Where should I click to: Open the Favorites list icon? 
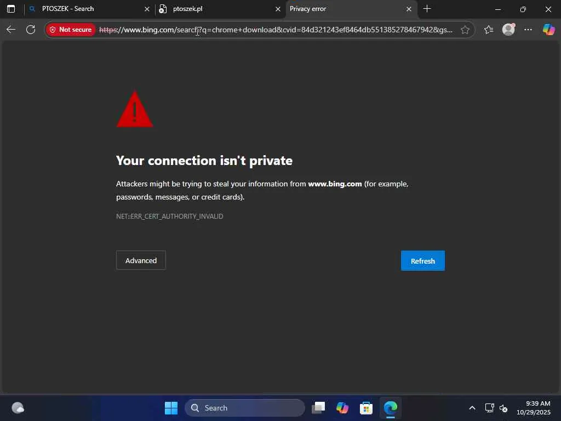pyautogui.click(x=489, y=30)
